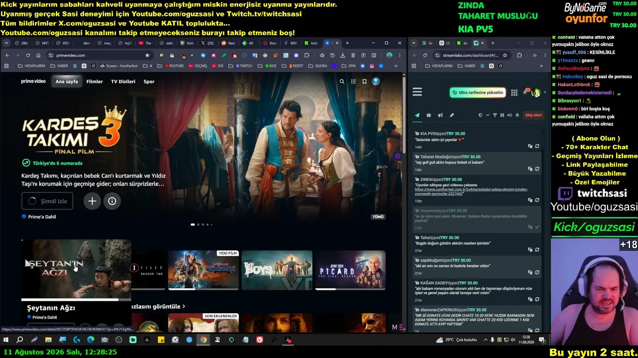Select the Ana sayfa tab
The image size is (638, 358).
point(67,82)
